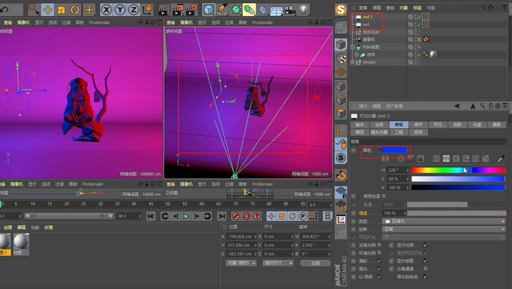Toggle the 没有光照 checkbox
Image resolution: width=512 pixels, height=289 pixels.
(379, 245)
